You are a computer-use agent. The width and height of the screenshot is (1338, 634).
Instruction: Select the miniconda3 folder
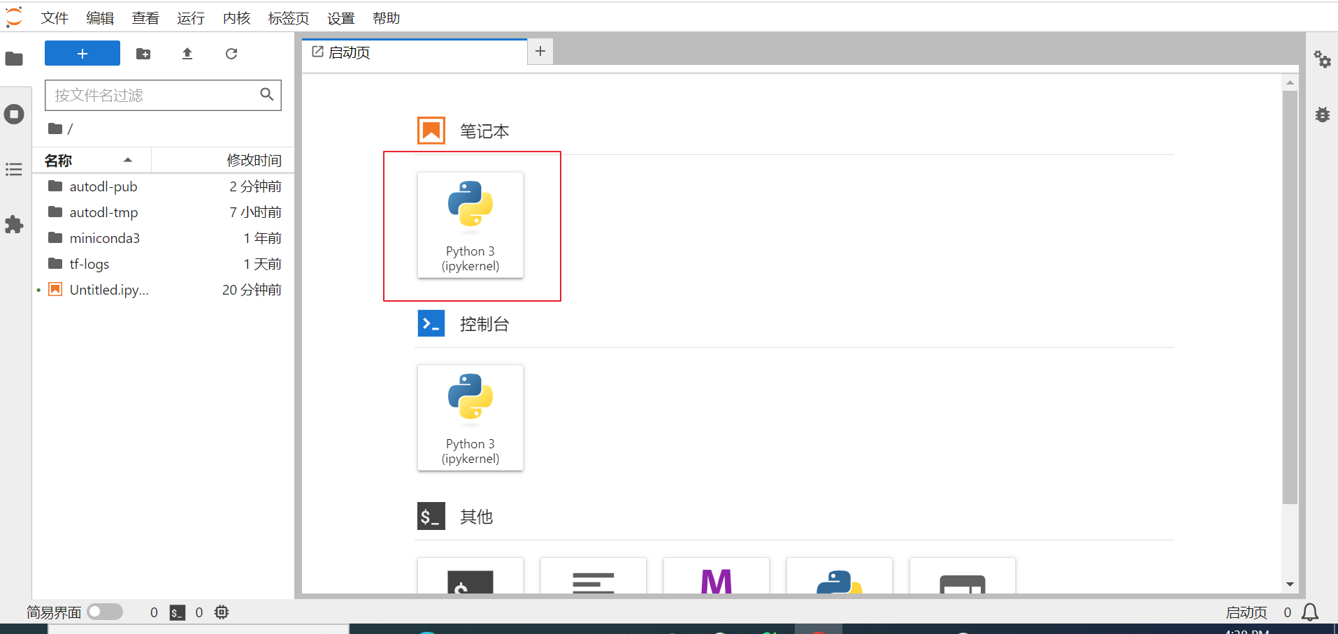[164, 238]
